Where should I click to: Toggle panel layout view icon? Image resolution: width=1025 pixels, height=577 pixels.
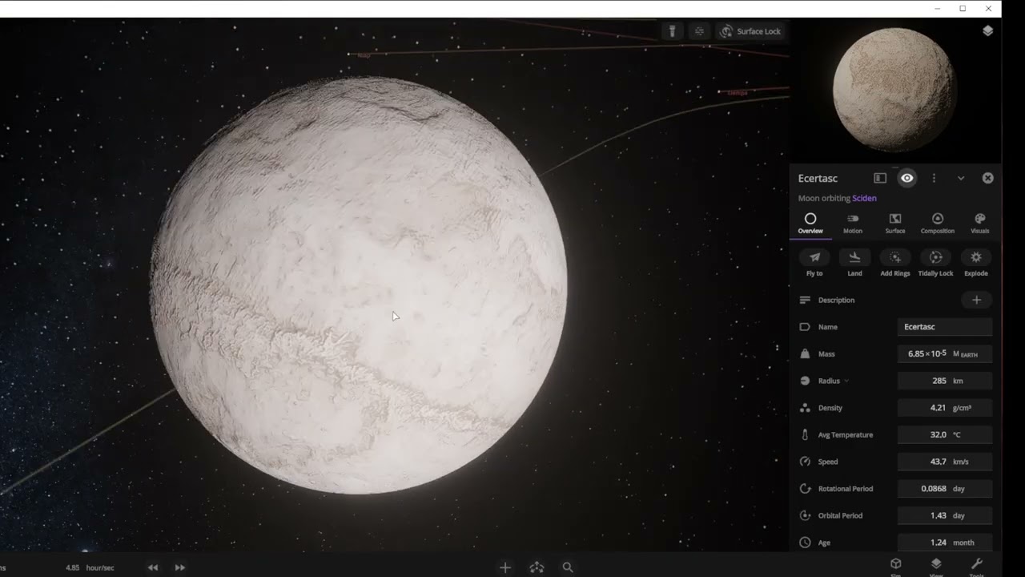[880, 178]
